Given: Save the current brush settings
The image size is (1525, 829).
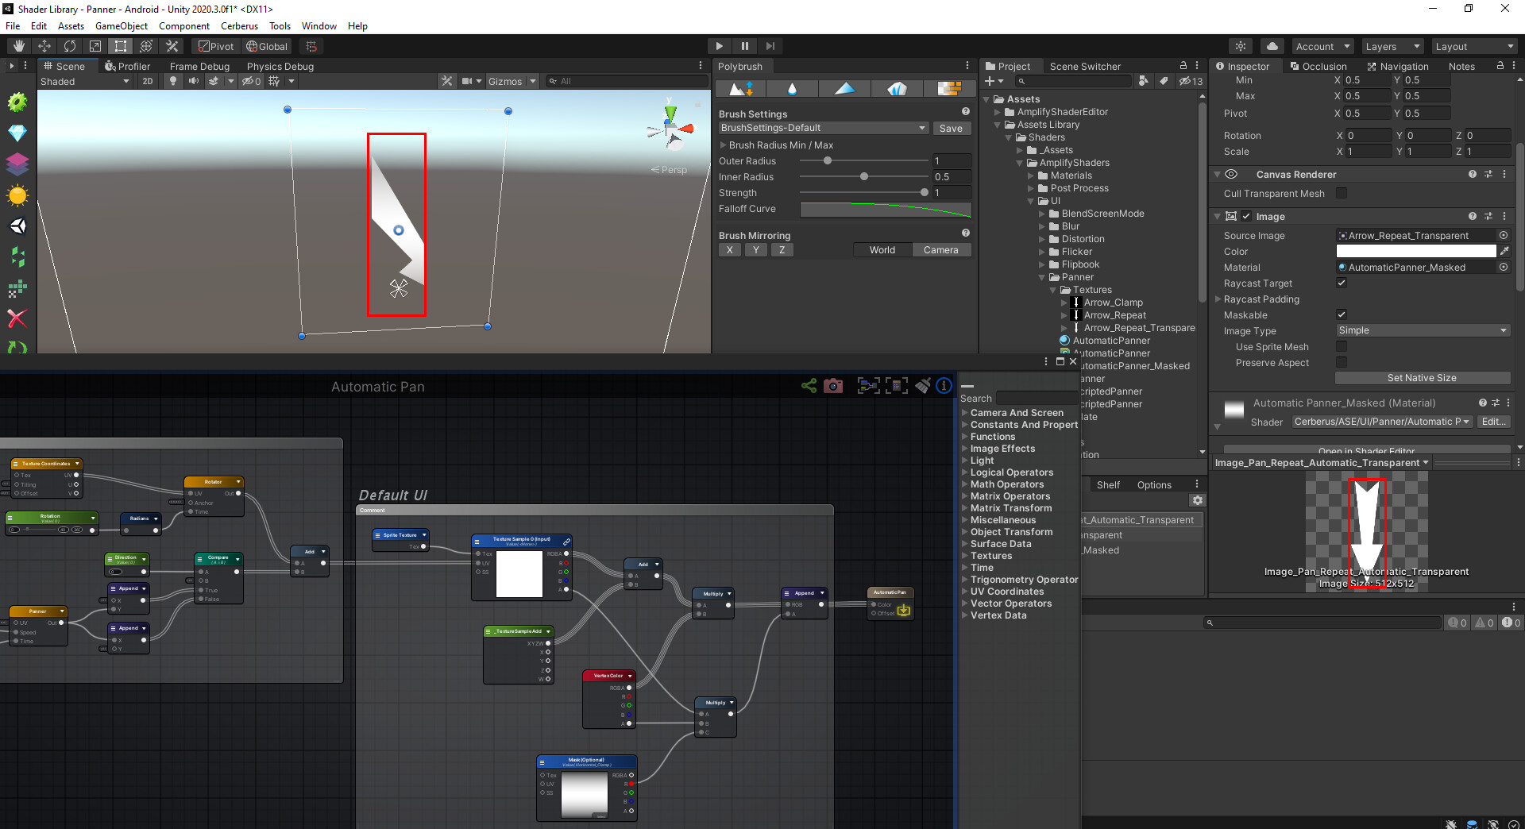Looking at the screenshot, I should click(x=952, y=128).
